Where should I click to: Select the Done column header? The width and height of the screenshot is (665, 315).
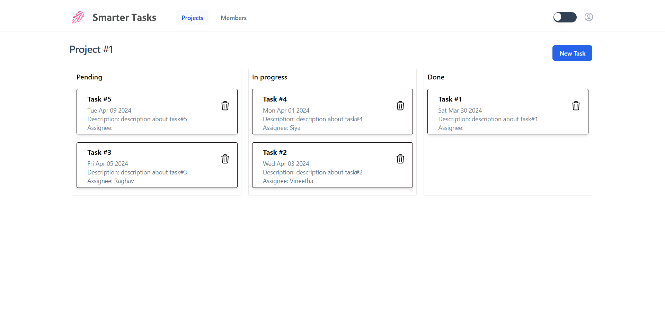click(436, 77)
